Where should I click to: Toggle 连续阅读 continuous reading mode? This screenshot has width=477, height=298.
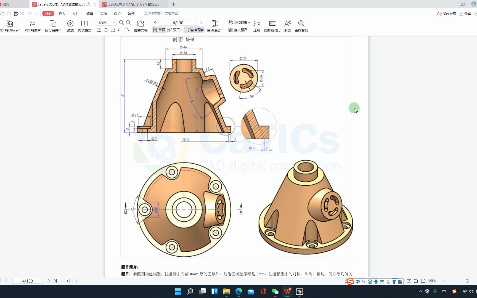[x=194, y=30]
